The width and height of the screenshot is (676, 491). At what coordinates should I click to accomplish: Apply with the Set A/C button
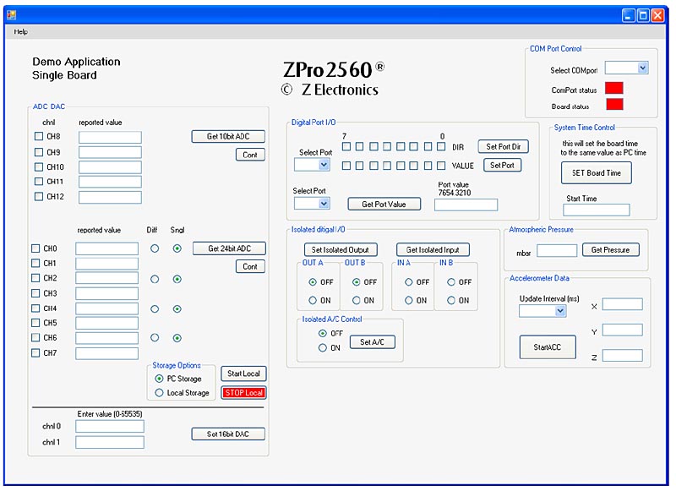point(372,342)
